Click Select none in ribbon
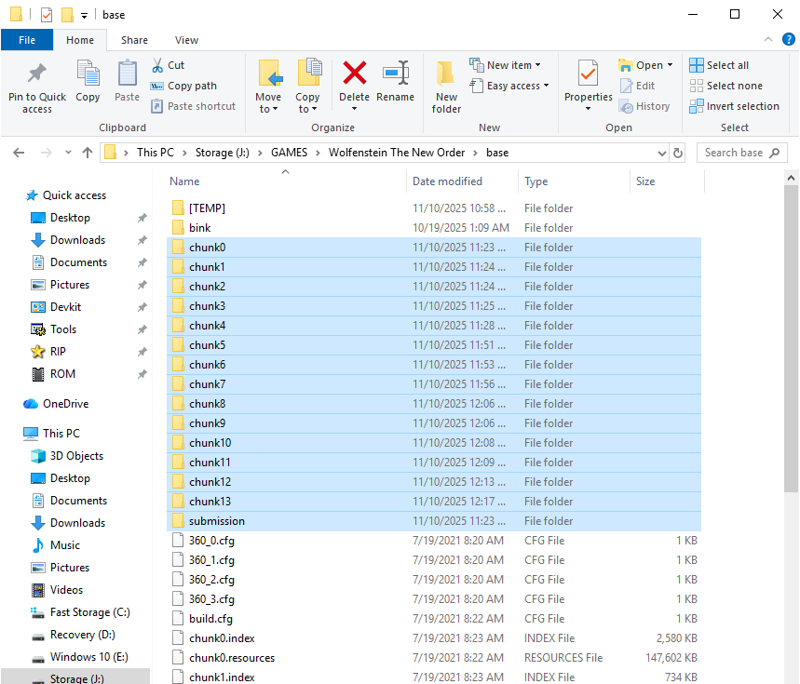The image size is (800, 684). (x=725, y=86)
